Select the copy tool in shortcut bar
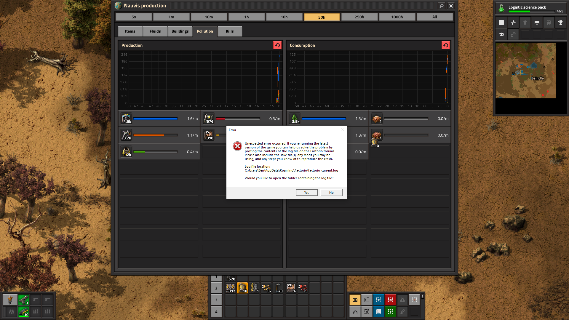Screen dimensions: 569x320 point(367,300)
